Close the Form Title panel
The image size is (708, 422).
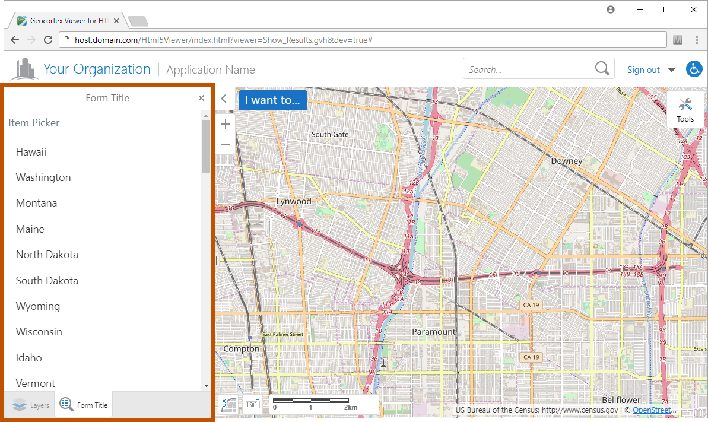click(201, 98)
